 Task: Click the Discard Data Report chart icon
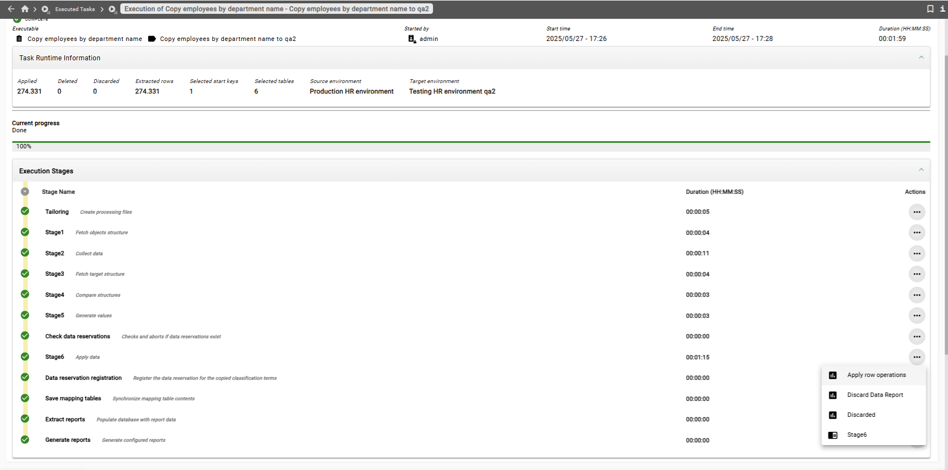(833, 395)
